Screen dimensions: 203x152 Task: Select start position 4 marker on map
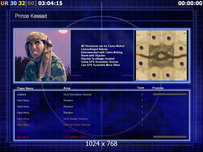[x=182, y=64]
